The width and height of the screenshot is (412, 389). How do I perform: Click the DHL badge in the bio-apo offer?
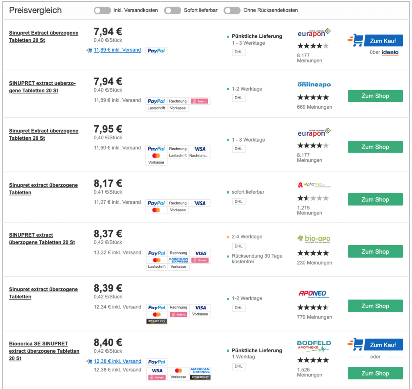(x=239, y=246)
